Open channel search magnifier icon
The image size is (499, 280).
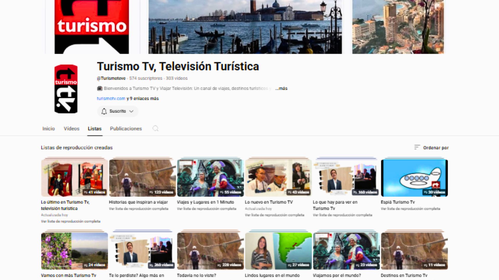click(155, 129)
